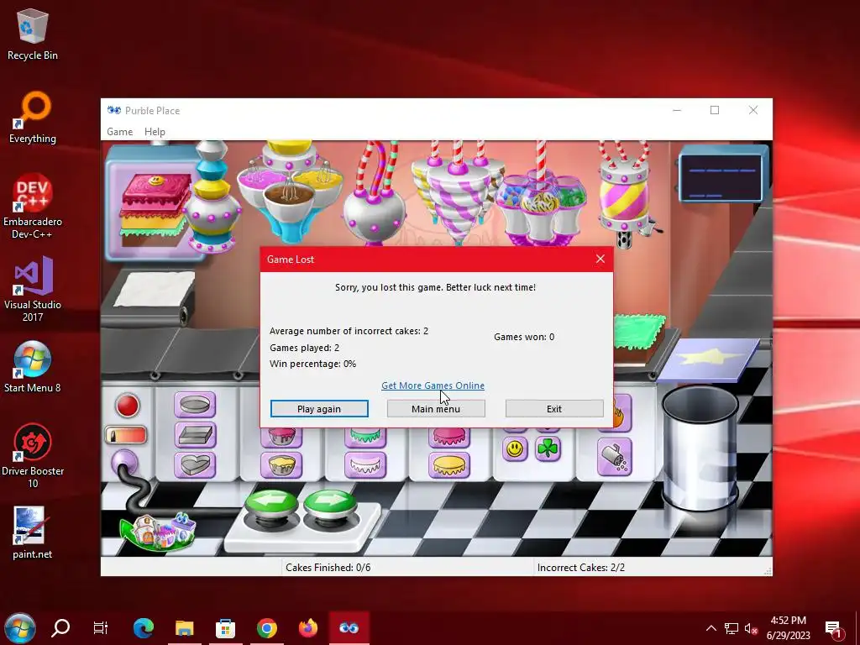
Task: Open Driver Booster 10 desktop shortcut
Action: [x=33, y=456]
